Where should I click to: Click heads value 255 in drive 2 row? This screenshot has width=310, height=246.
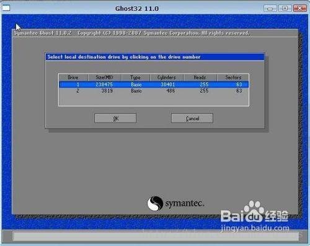click(204, 90)
